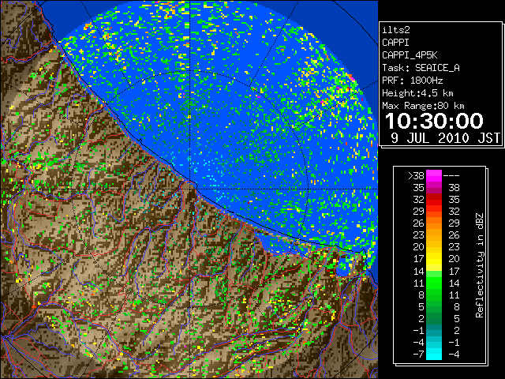The height and width of the screenshot is (379, 505).
Task: Click the '---' legend upper bound label
Action: click(451, 176)
